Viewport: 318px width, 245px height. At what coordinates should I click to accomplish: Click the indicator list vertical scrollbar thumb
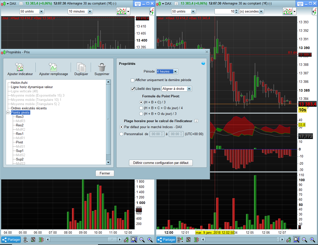point(108,119)
